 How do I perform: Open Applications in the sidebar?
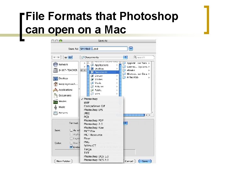(x=63, y=90)
